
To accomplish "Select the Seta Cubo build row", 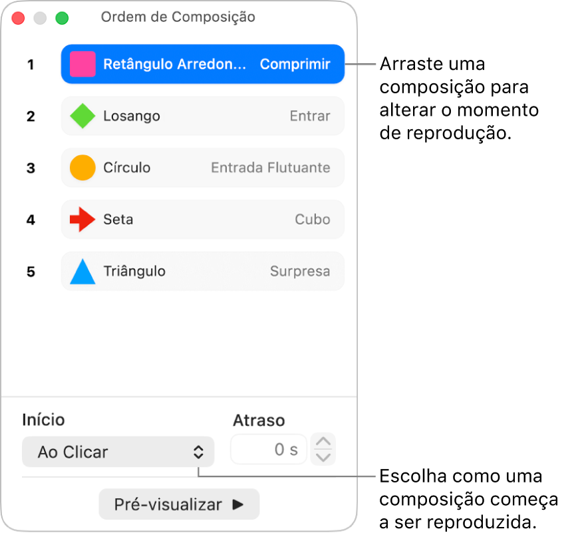I will (x=203, y=220).
